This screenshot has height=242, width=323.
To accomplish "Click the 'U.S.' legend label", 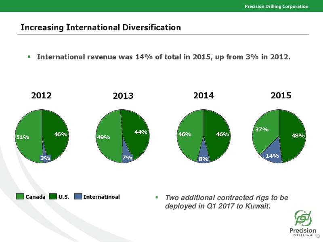I will 64,197.
